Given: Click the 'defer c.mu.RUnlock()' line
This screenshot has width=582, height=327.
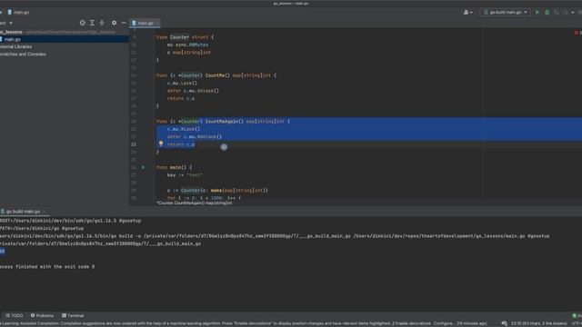Looking at the screenshot, I should (194, 137).
